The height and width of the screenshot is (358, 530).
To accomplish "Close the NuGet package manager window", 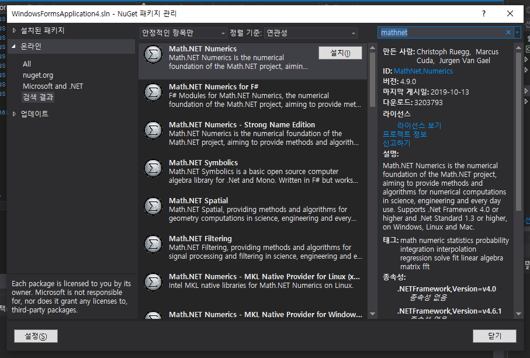I will [x=510, y=13].
